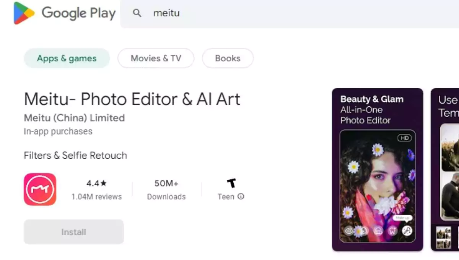Click the Google Play logo
This screenshot has width=459, height=260.
click(x=64, y=13)
